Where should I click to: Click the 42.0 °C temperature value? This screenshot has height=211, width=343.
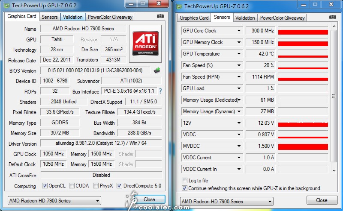click(x=261, y=54)
